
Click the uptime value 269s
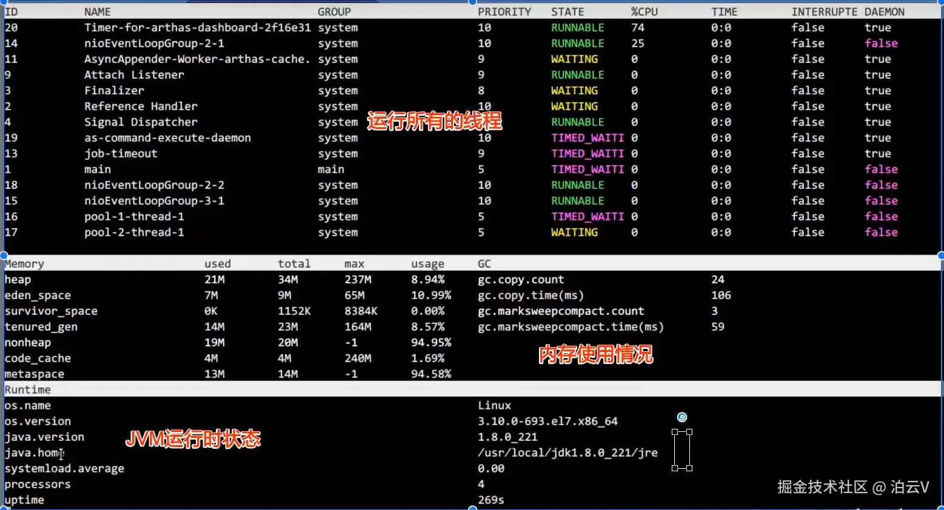[491, 500]
